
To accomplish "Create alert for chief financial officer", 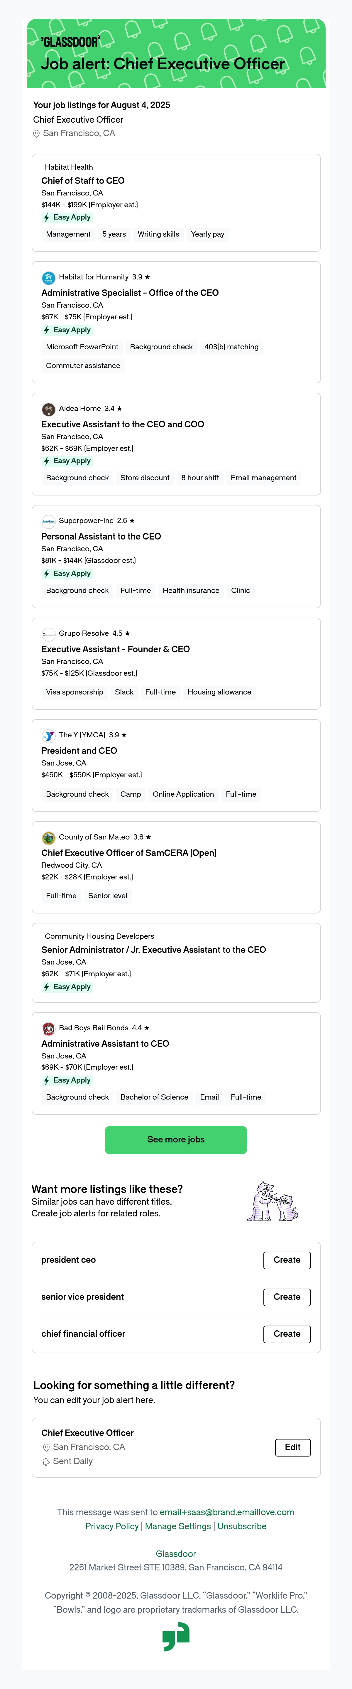I will coord(287,1334).
